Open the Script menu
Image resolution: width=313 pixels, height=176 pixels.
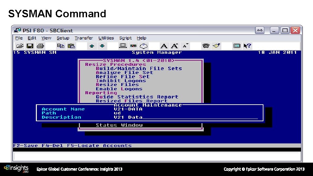click(x=125, y=38)
